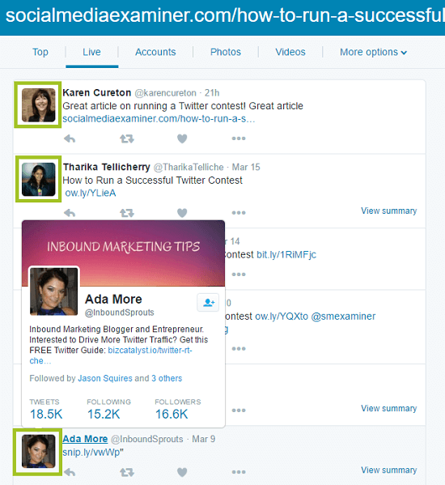The image size is (445, 485).
Task: Reply to Tharika Tellicherry's tweet
Action: [70, 213]
